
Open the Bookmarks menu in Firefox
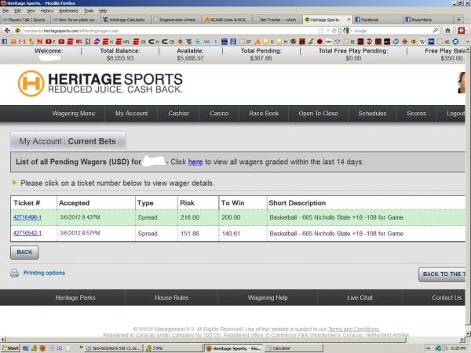click(68, 11)
